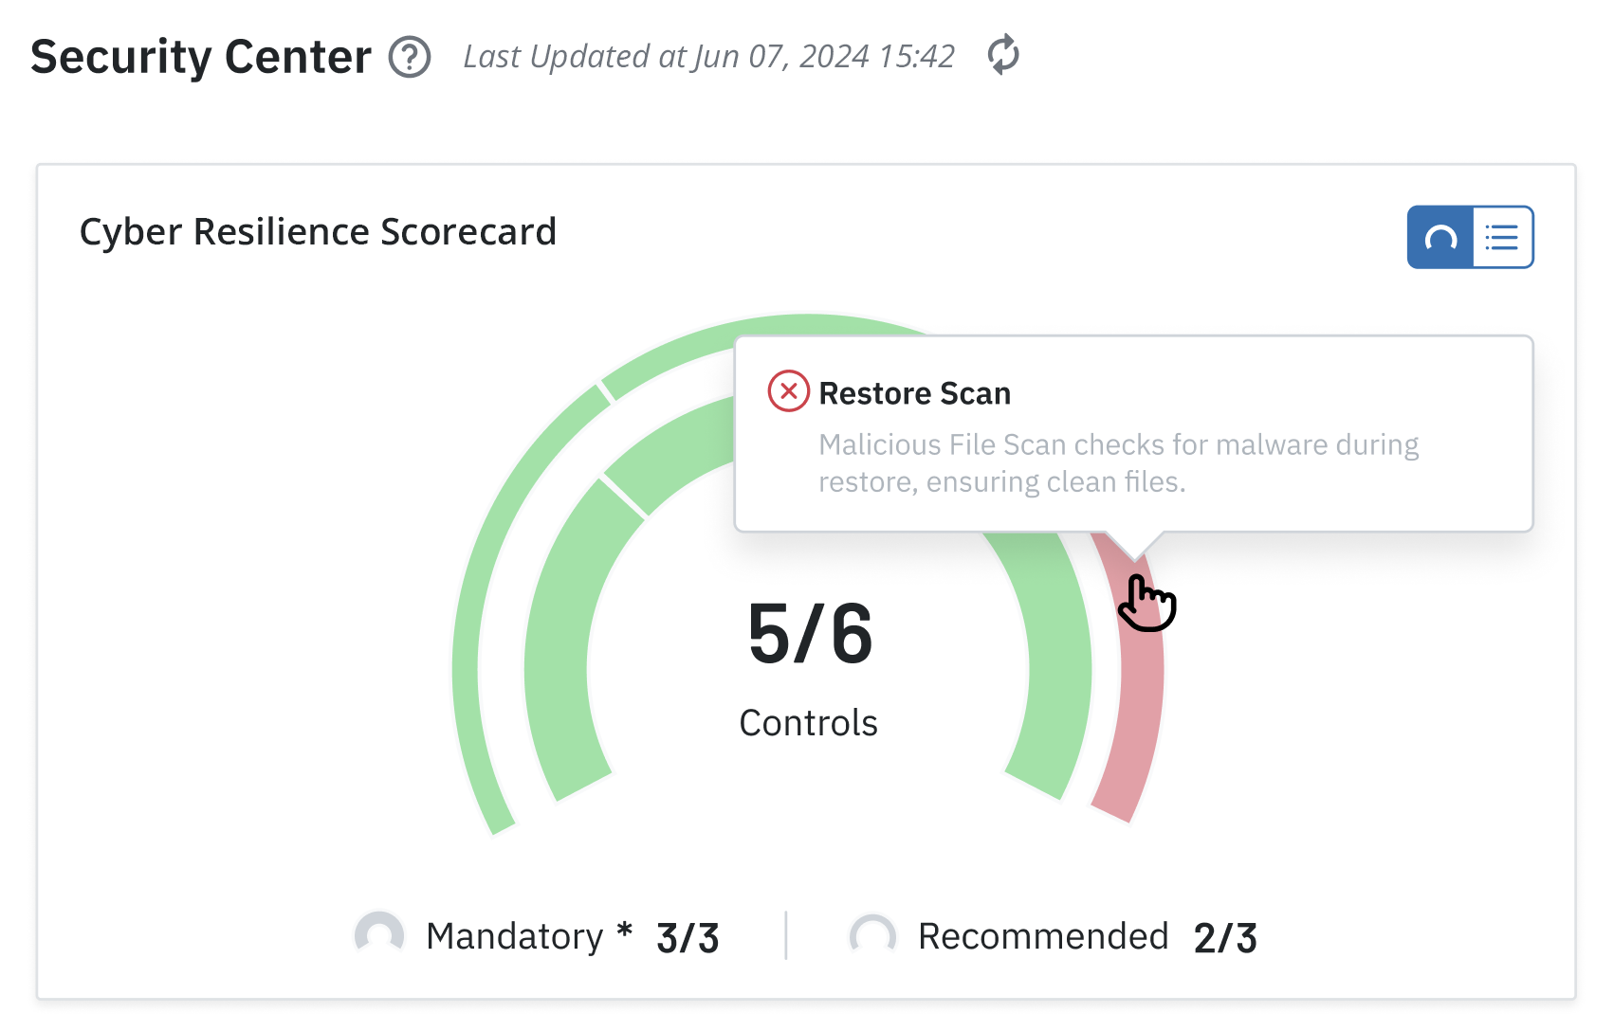Click the Last Updated timestamp

tap(709, 57)
